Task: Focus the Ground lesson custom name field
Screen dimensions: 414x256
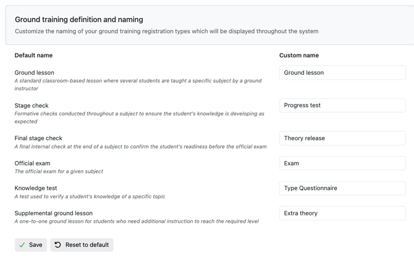Action: coord(342,73)
